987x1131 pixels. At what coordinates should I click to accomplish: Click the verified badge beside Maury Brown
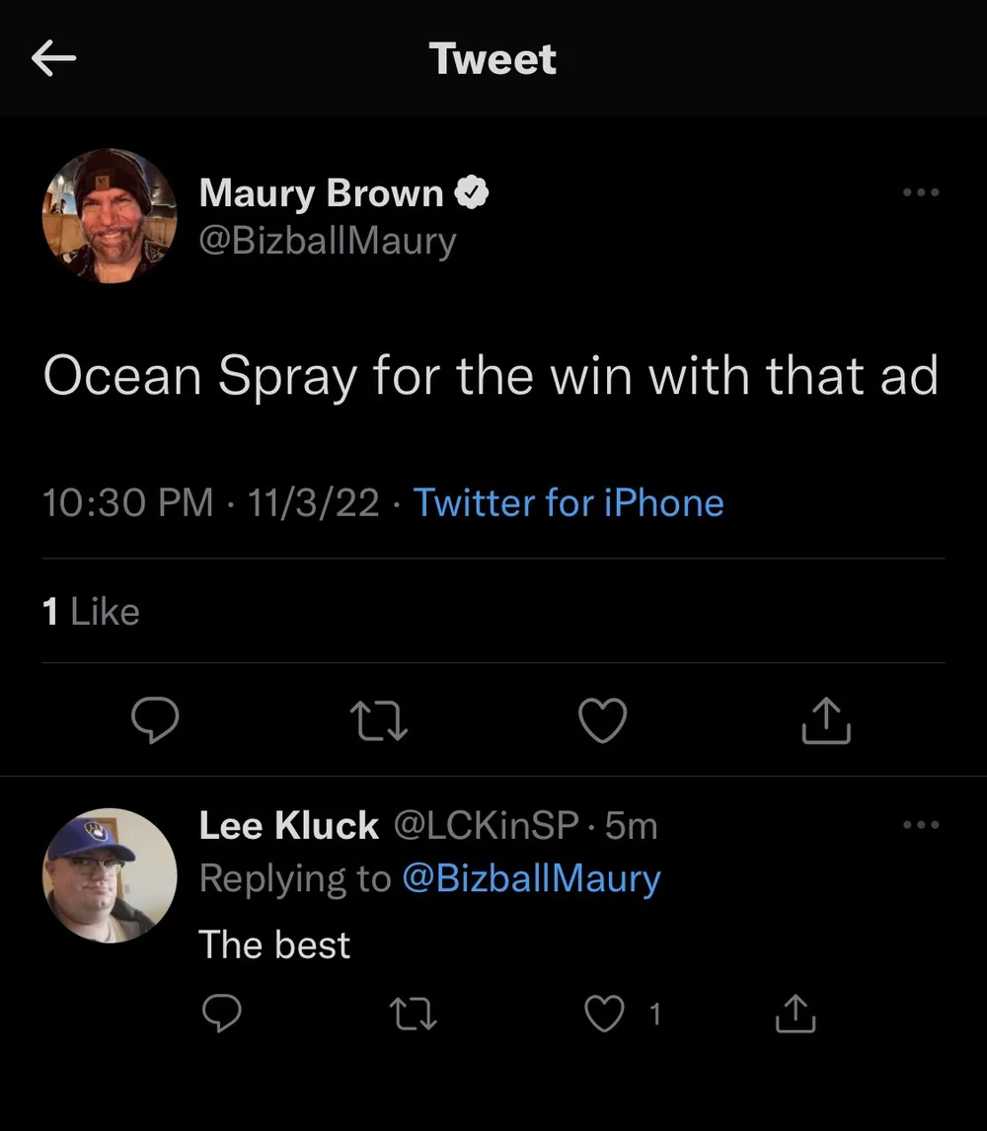471,192
